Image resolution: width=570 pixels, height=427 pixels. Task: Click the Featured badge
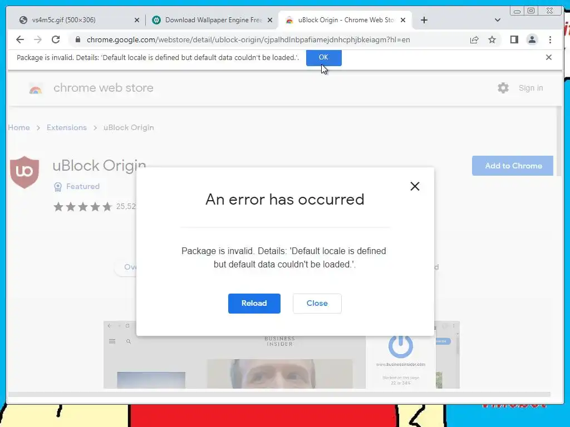pyautogui.click(x=77, y=186)
